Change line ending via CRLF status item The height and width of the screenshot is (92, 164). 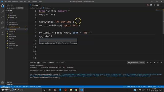pos(145,87)
